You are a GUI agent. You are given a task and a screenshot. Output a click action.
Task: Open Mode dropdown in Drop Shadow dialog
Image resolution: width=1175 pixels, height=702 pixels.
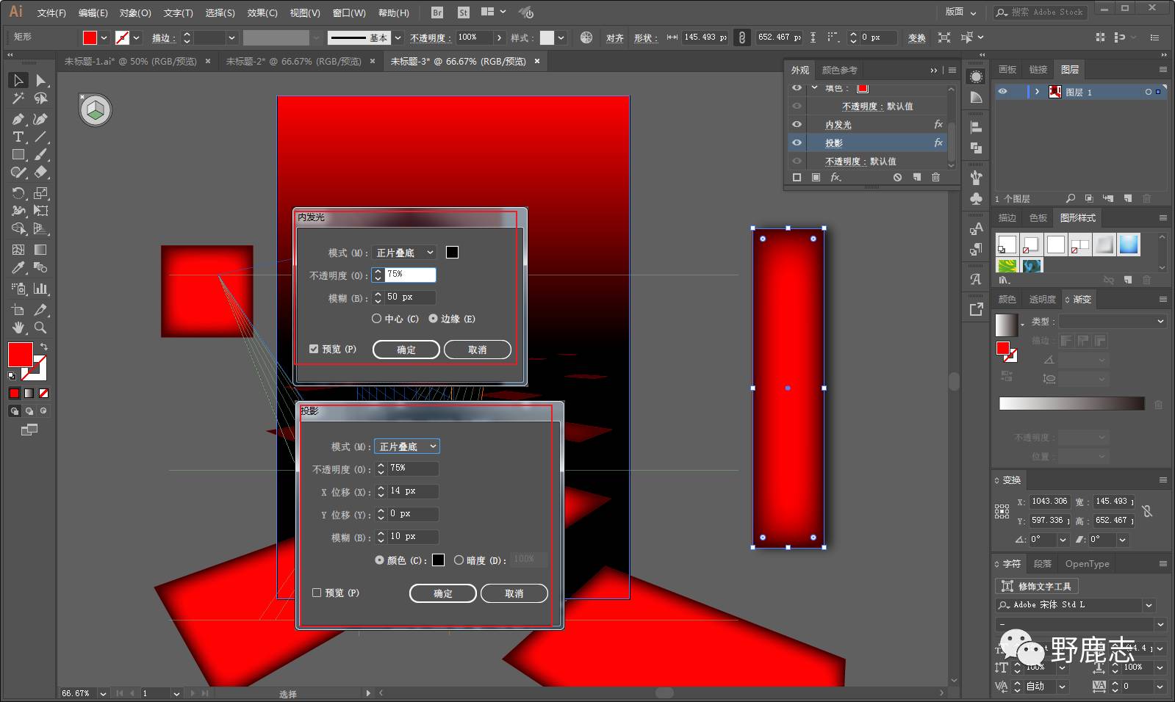[407, 446]
